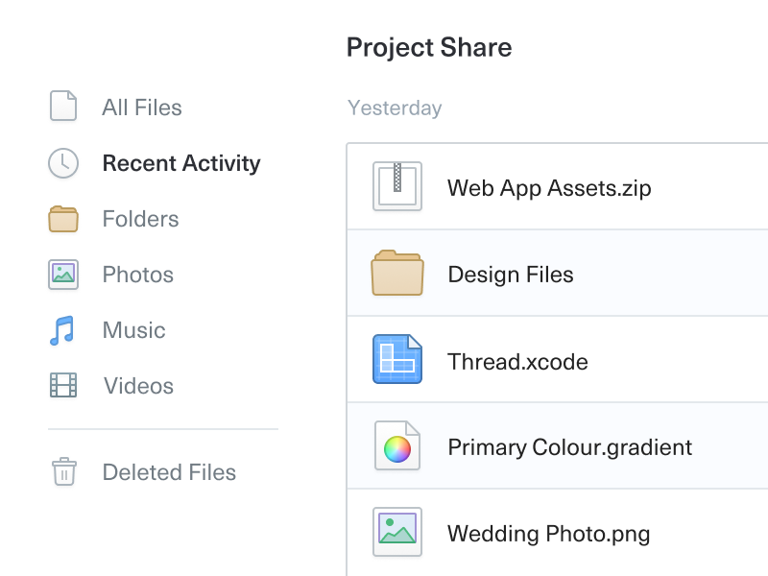This screenshot has width=768, height=576.
Task: Open Primary Colour.gradient file name
Action: [x=570, y=447]
